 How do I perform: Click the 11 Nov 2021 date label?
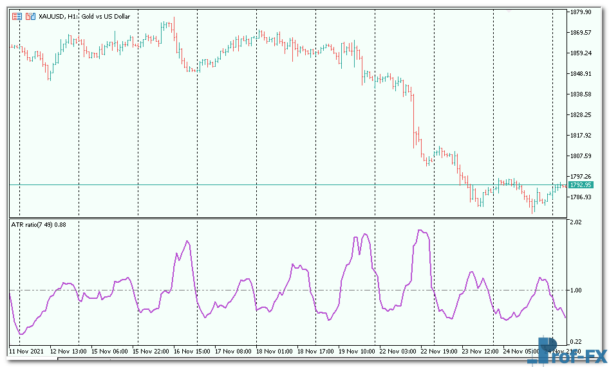point(26,352)
